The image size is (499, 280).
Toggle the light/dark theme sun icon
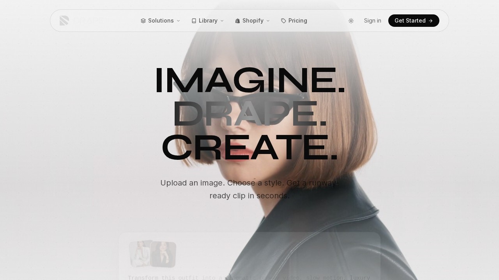(351, 21)
